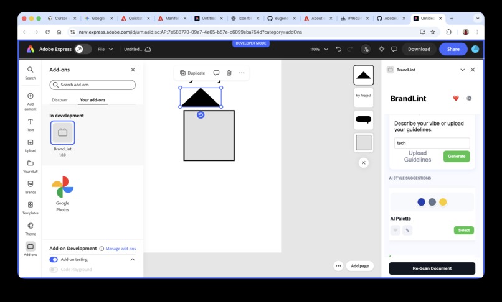Click the BrandLint red heart icon
This screenshot has height=302, width=502.
point(456,98)
